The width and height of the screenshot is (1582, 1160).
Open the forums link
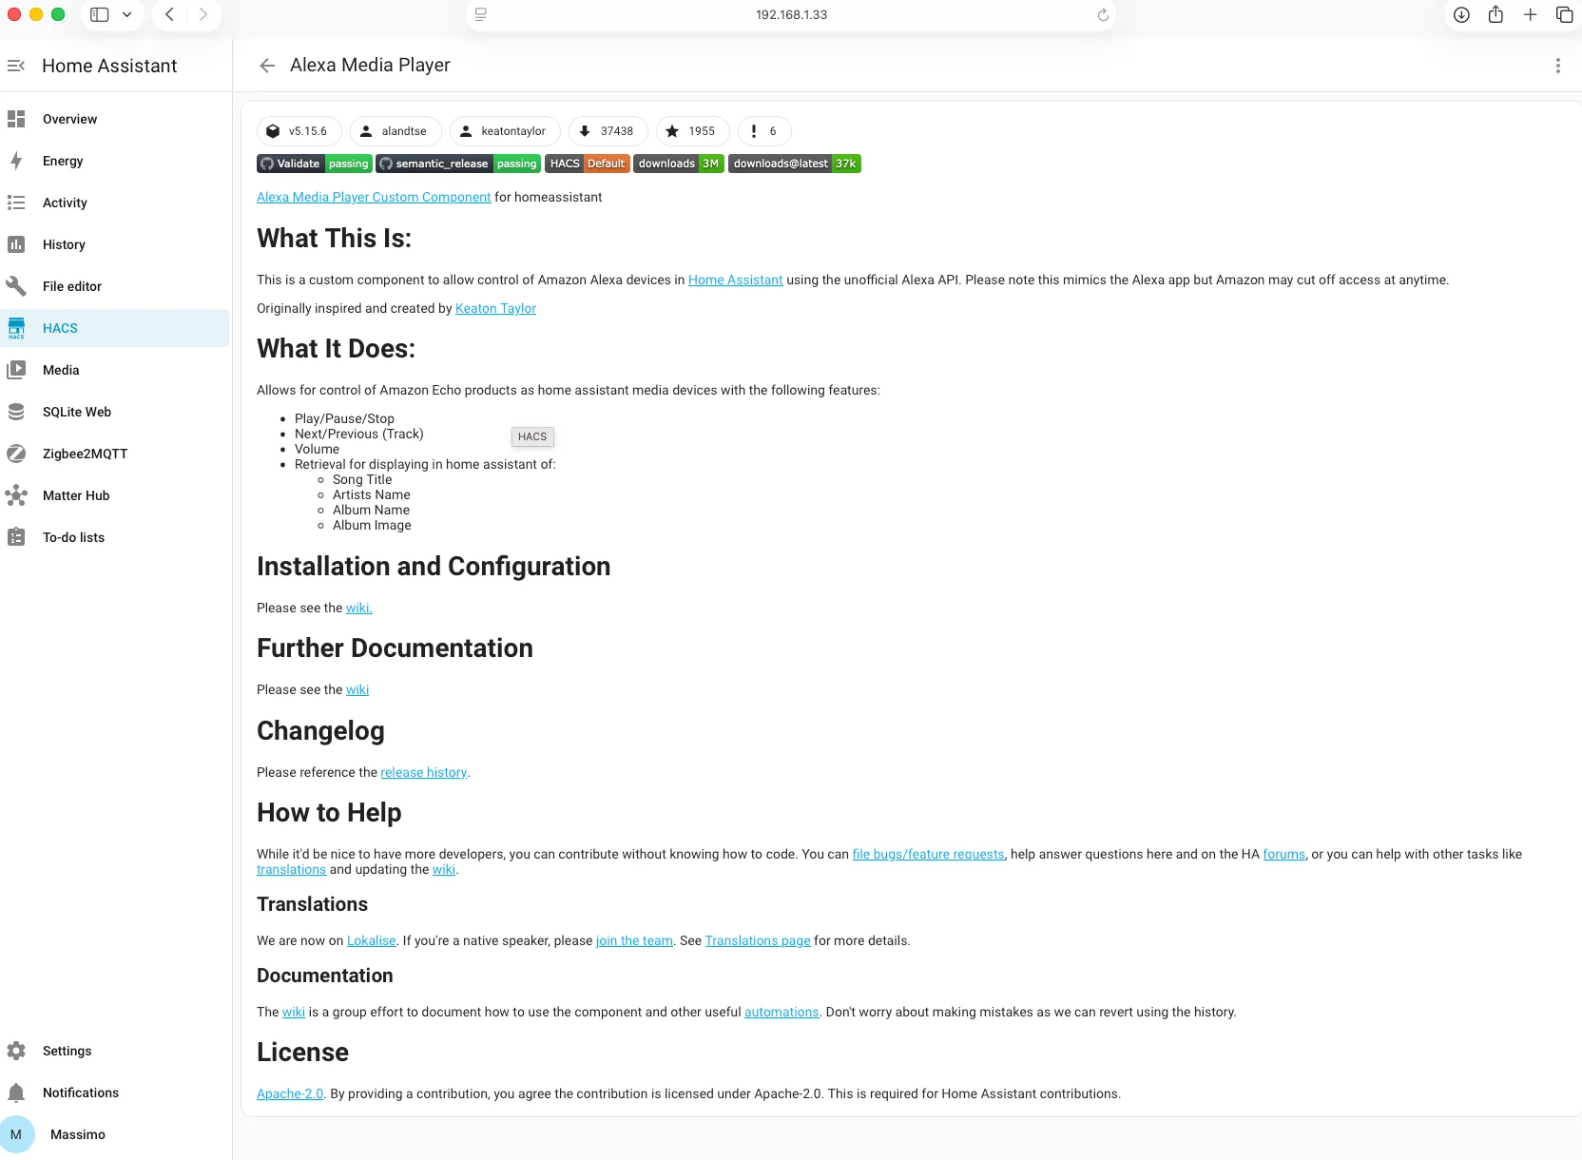pos(1283,854)
